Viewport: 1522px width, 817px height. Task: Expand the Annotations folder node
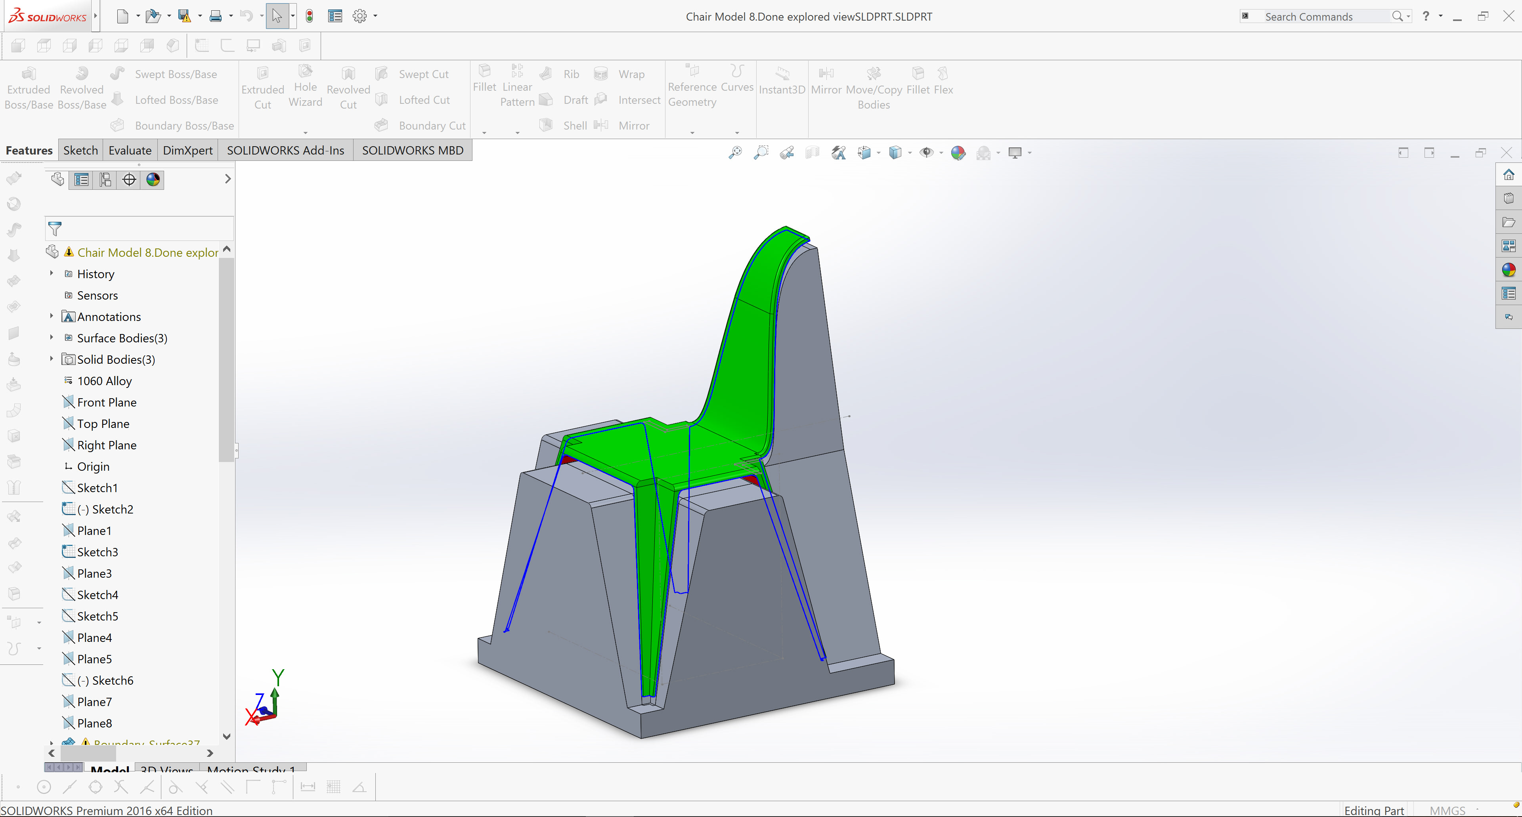(52, 316)
